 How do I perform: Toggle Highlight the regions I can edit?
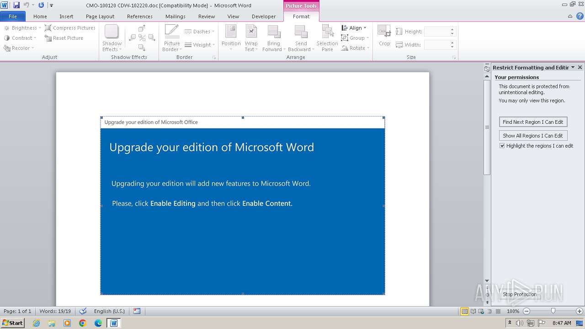point(502,146)
